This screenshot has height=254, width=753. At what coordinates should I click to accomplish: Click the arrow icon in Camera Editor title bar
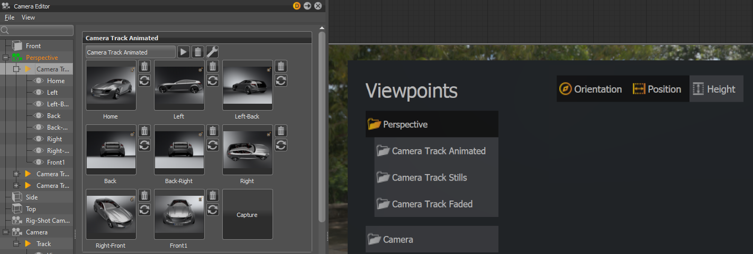[x=307, y=6]
